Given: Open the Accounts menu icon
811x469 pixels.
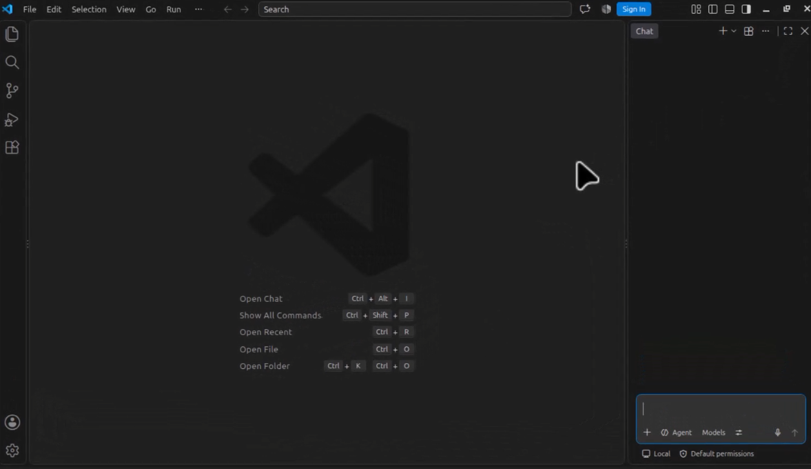Looking at the screenshot, I should pos(12,423).
